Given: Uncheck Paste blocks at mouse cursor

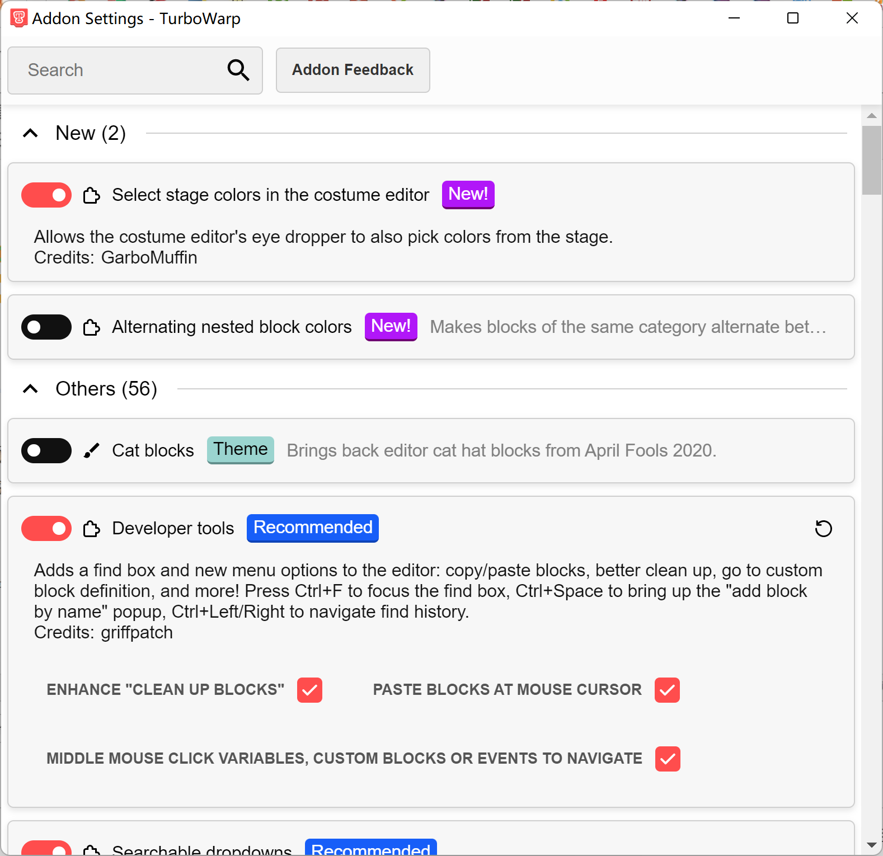Looking at the screenshot, I should point(667,690).
